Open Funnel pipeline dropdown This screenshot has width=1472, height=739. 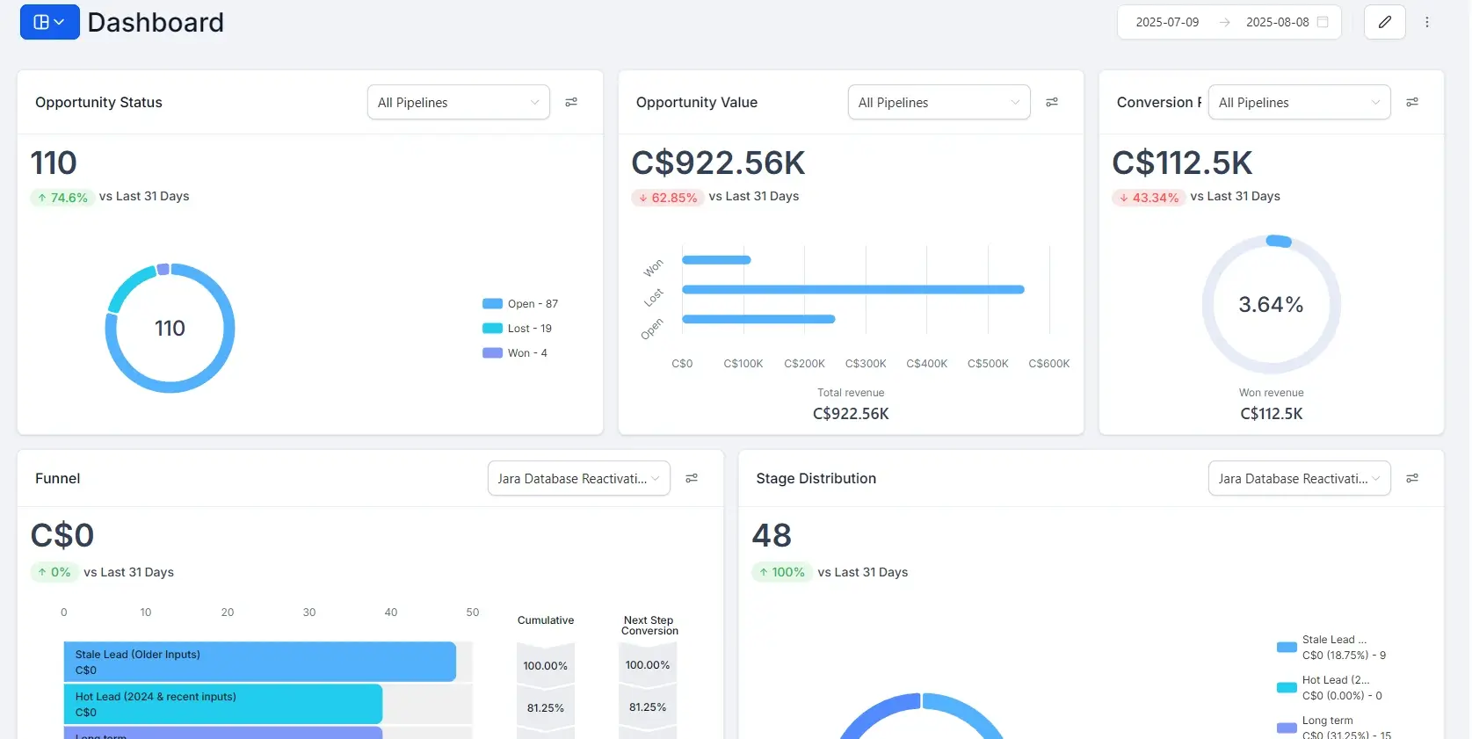pos(579,478)
